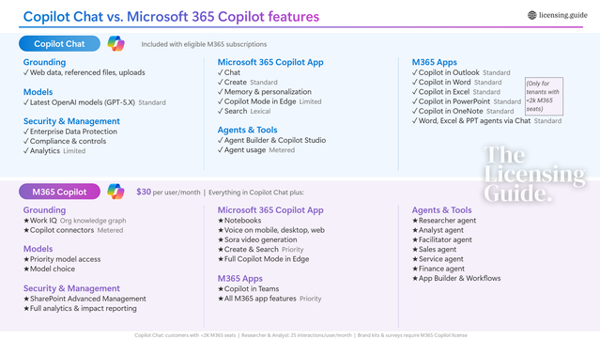The height and width of the screenshot is (339, 600).
Task: Click the checkmark beside Memory & personalization
Action: pyautogui.click(x=221, y=92)
